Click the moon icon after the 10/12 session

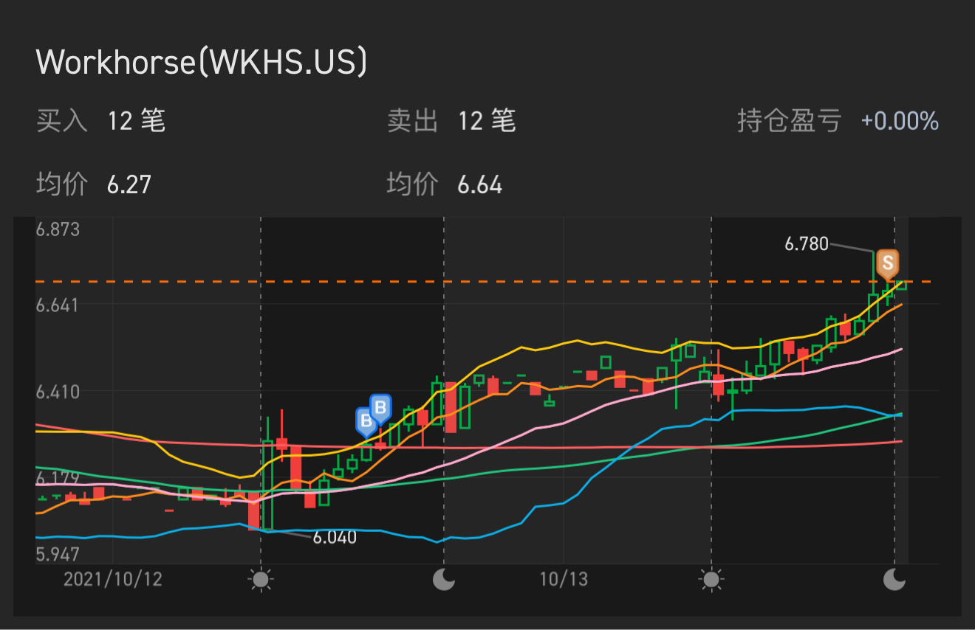pos(443,580)
